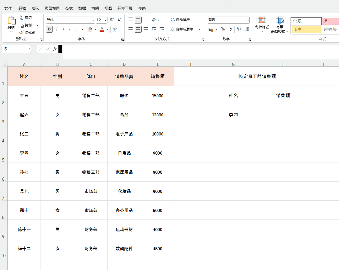
Task: Switch to the Data (数据) tab
Action: click(x=82, y=8)
